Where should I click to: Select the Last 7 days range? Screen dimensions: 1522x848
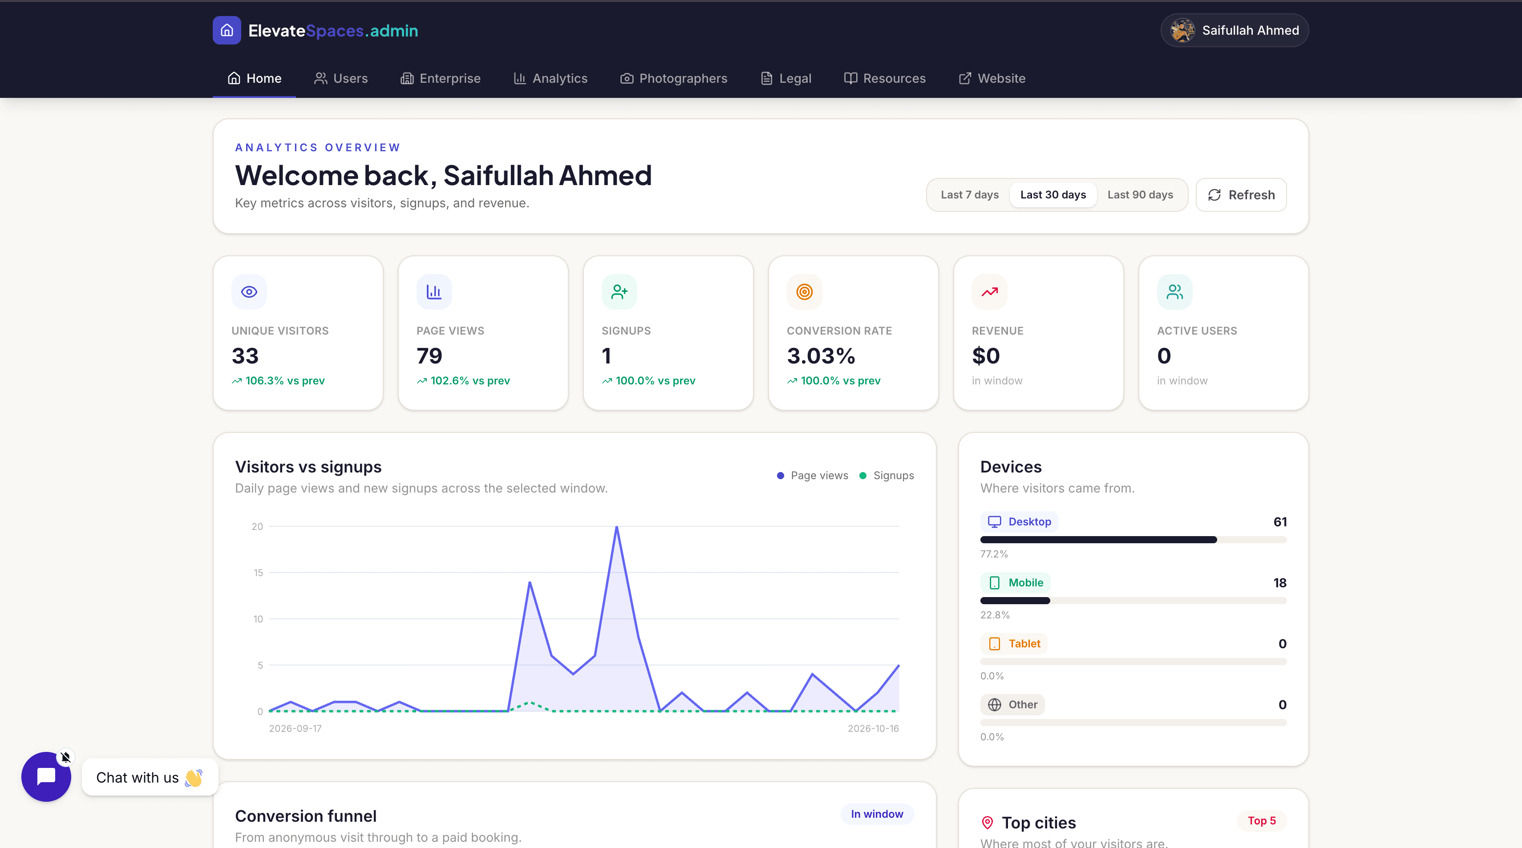tap(970, 195)
